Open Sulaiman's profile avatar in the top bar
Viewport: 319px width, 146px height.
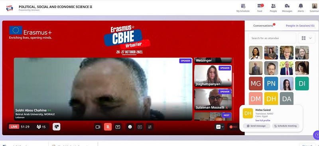[x=314, y=6]
